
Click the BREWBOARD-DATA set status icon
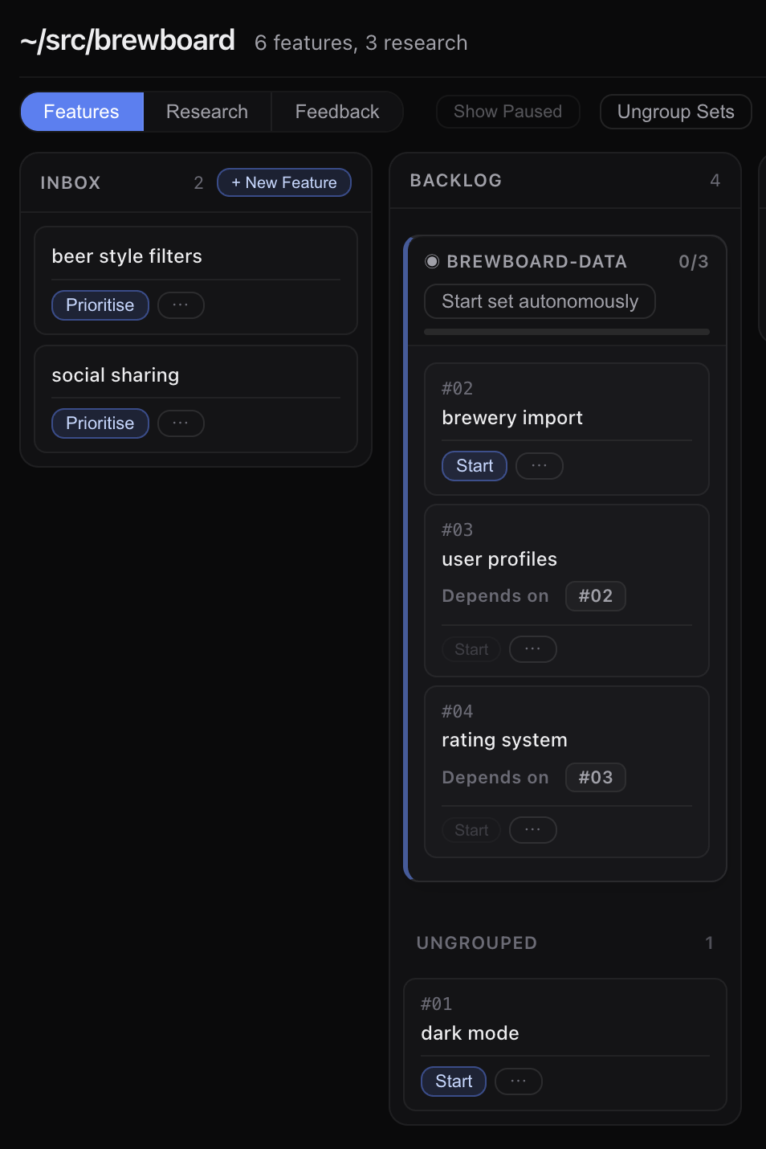[432, 261]
